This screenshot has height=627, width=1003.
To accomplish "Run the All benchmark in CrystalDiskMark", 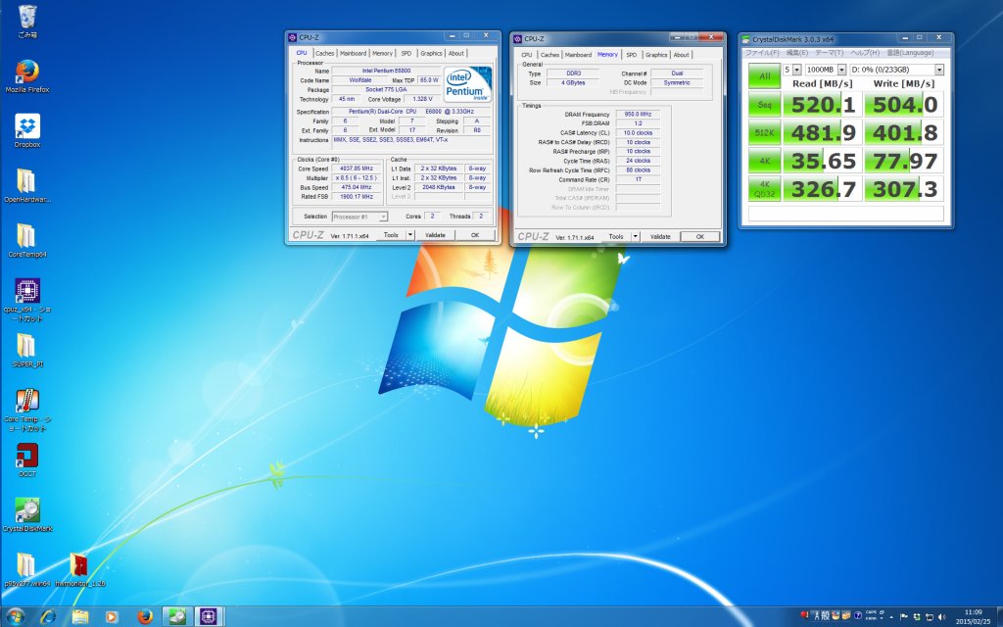I will [x=763, y=74].
